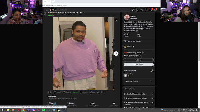The image size is (200, 112).
Task: Share the post
Action: [x=66, y=92]
